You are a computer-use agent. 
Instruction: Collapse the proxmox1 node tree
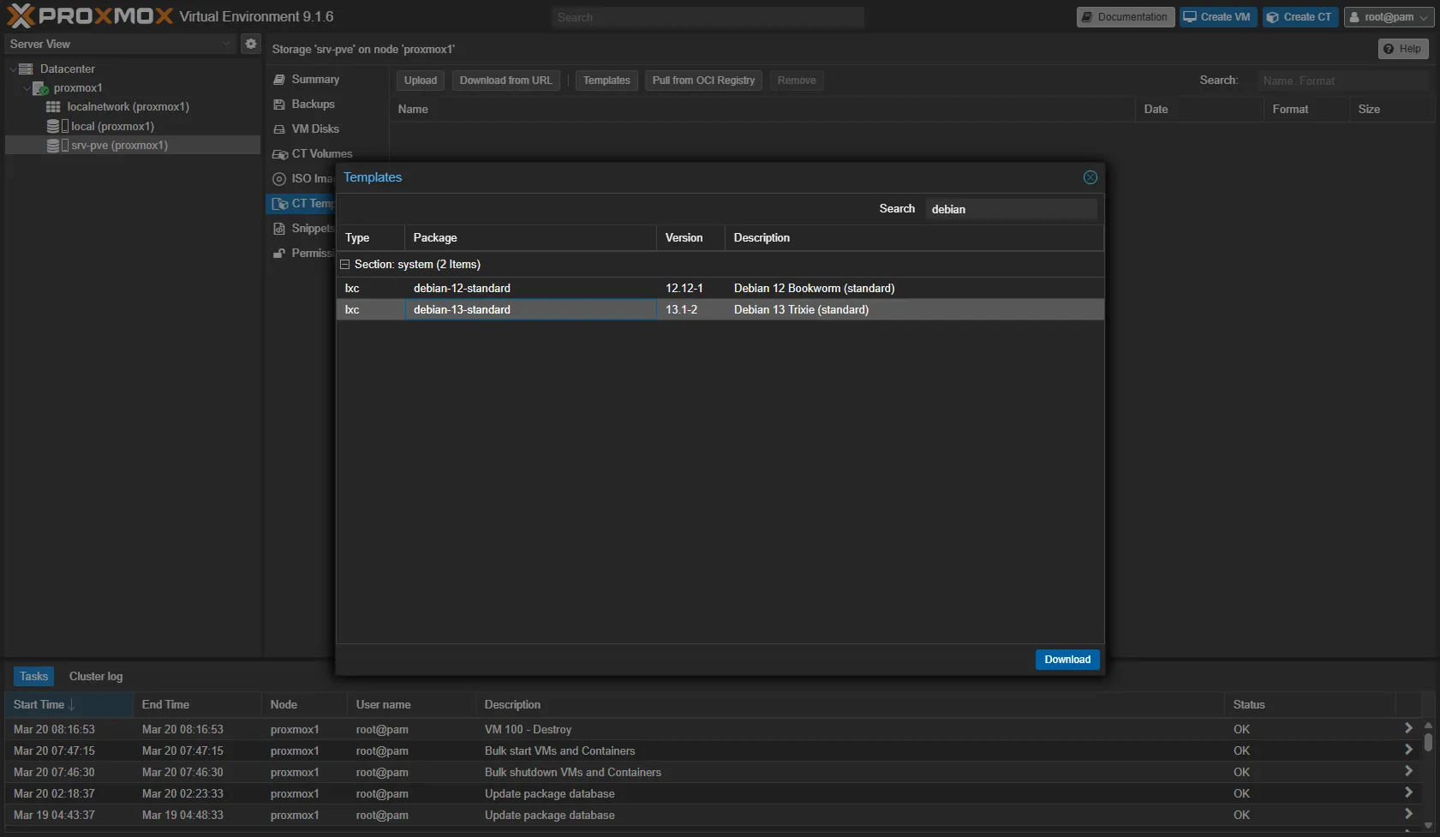point(27,88)
